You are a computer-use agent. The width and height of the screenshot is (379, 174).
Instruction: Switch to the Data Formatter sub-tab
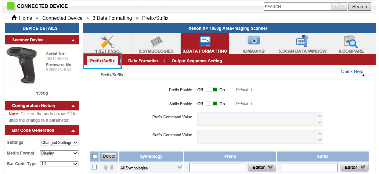pos(143,61)
